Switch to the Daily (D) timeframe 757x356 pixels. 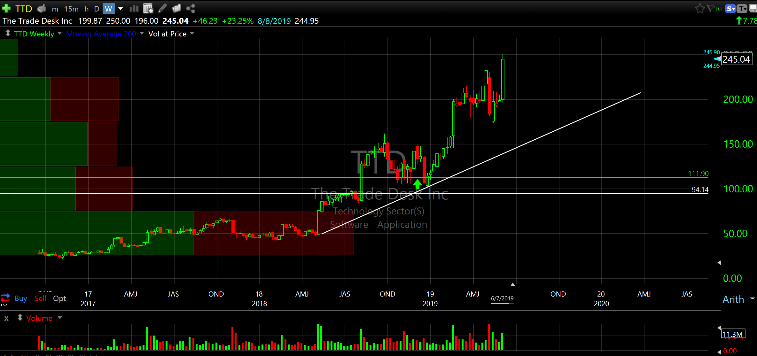pos(96,9)
